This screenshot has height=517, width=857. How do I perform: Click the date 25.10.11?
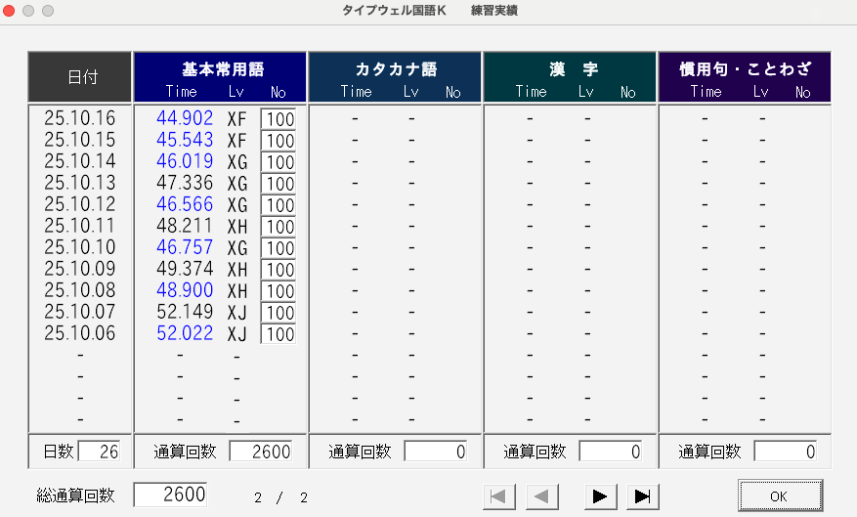(80, 225)
